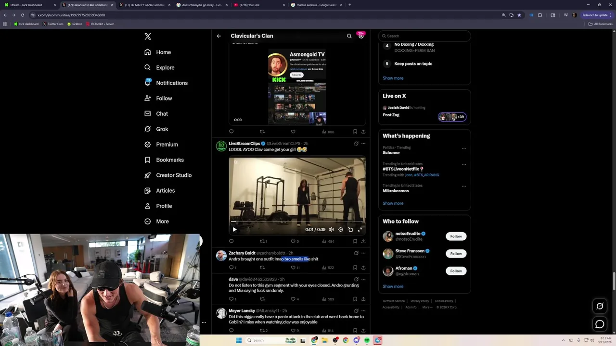Play the LiveStreamClips gym video
The height and width of the screenshot is (346, 616).
(x=234, y=230)
